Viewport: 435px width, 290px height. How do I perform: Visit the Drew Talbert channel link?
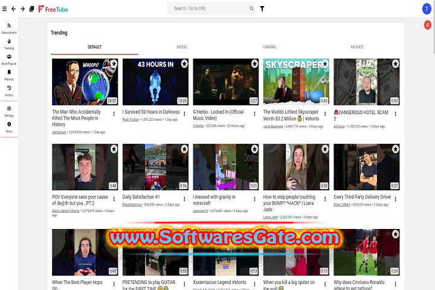point(342,205)
